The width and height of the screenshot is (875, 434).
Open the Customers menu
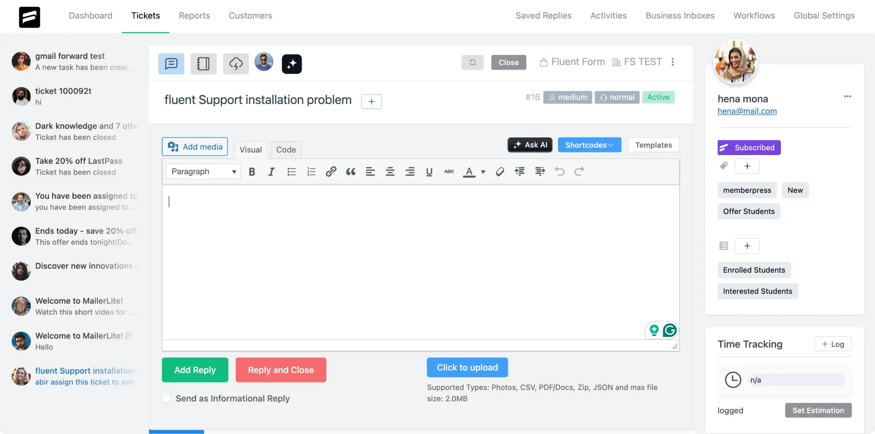[x=250, y=16]
